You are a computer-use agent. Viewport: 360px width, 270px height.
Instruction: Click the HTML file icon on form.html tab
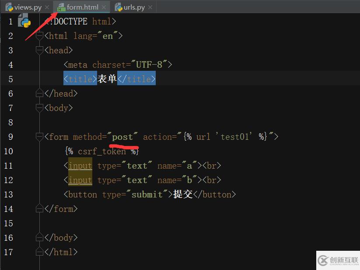click(x=61, y=7)
